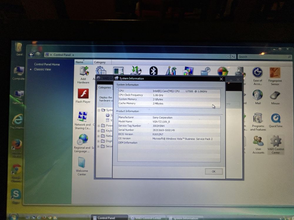Expand the Keyboard tree node

98,131
